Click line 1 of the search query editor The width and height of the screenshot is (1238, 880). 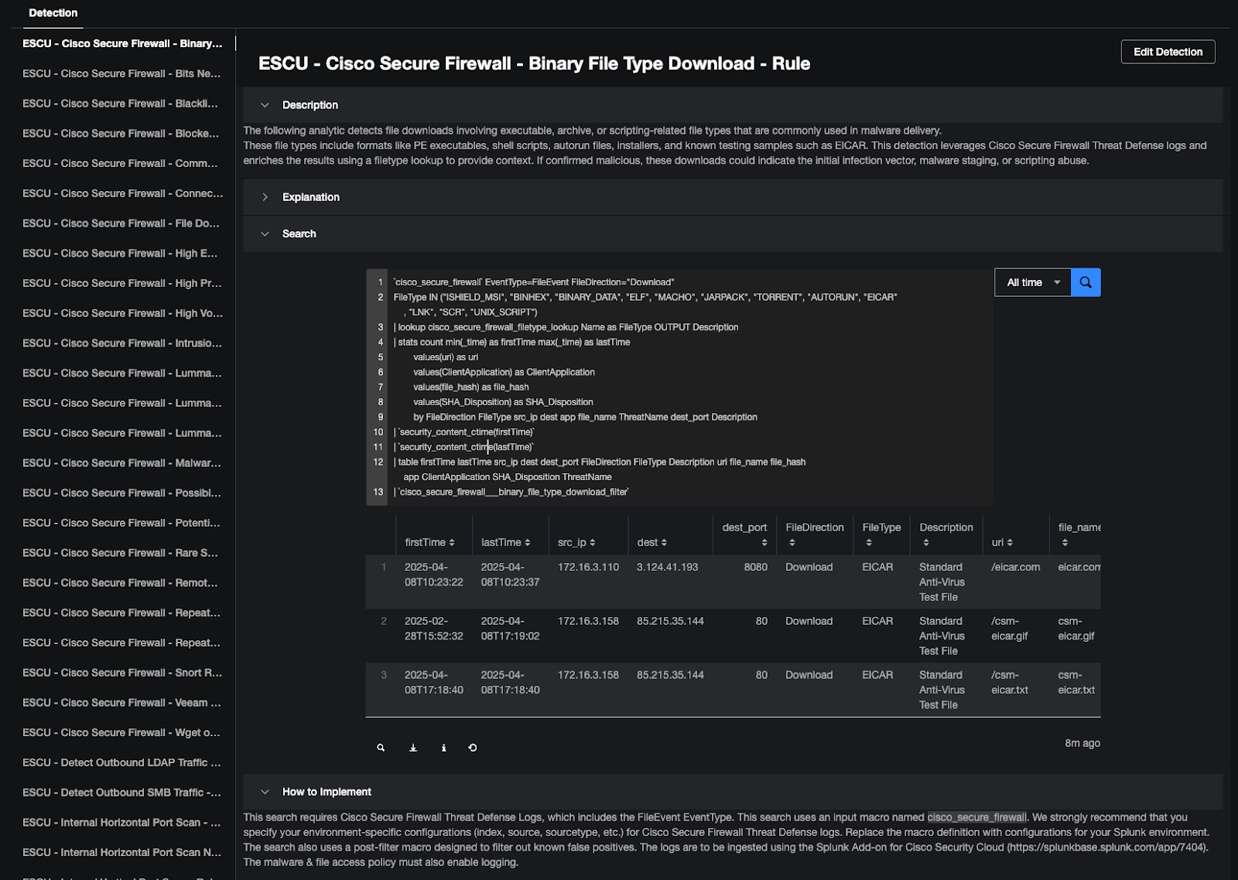(x=533, y=282)
